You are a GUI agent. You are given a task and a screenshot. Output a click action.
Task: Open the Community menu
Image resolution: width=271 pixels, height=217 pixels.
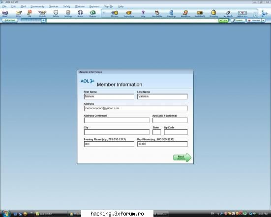(37, 6)
